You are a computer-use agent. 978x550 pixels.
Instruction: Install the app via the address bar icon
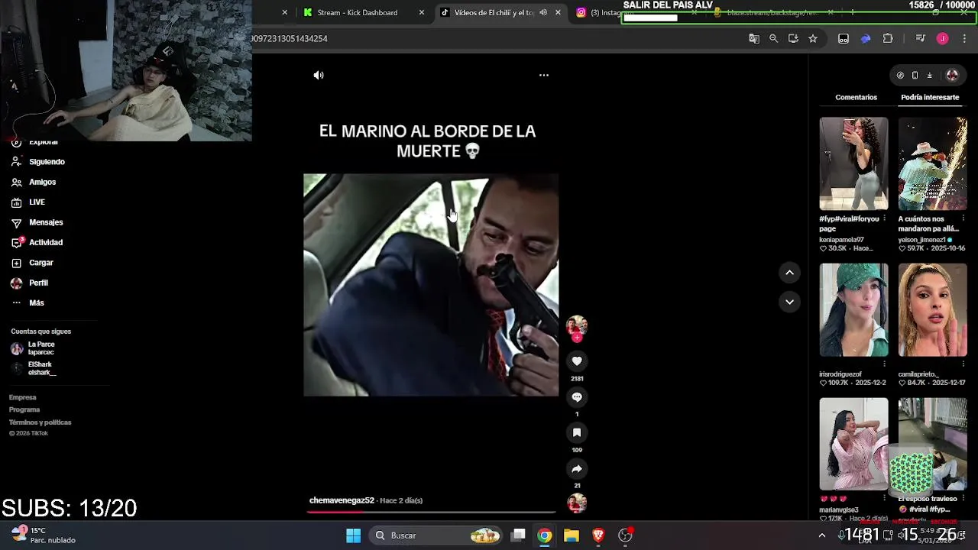click(793, 38)
